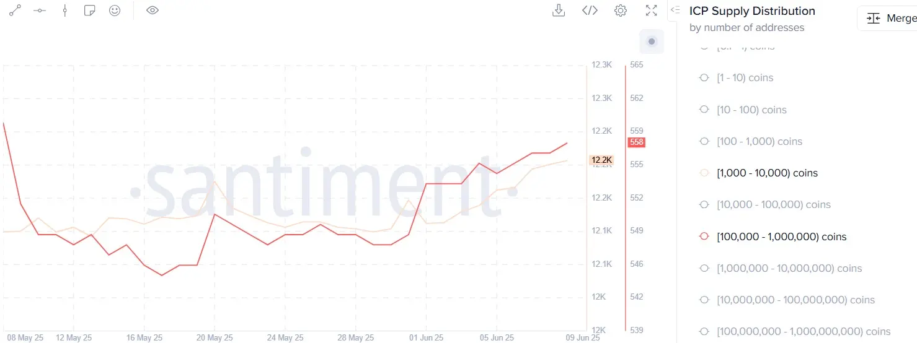Toggle the [1 - 10) coins metric
Viewport: 917px width, 343px height.
tap(745, 78)
